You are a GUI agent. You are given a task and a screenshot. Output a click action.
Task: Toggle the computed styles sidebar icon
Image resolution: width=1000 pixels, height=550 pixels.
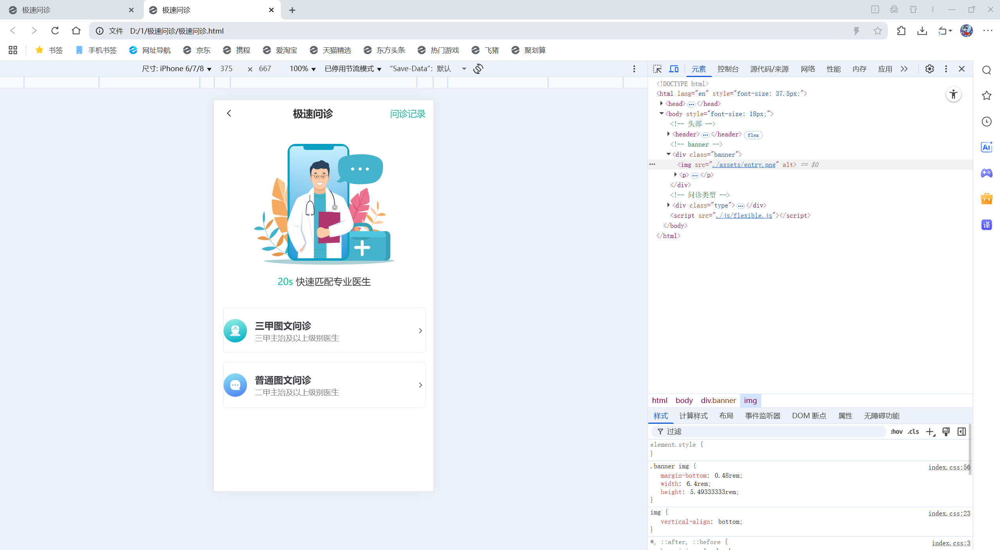(x=962, y=432)
